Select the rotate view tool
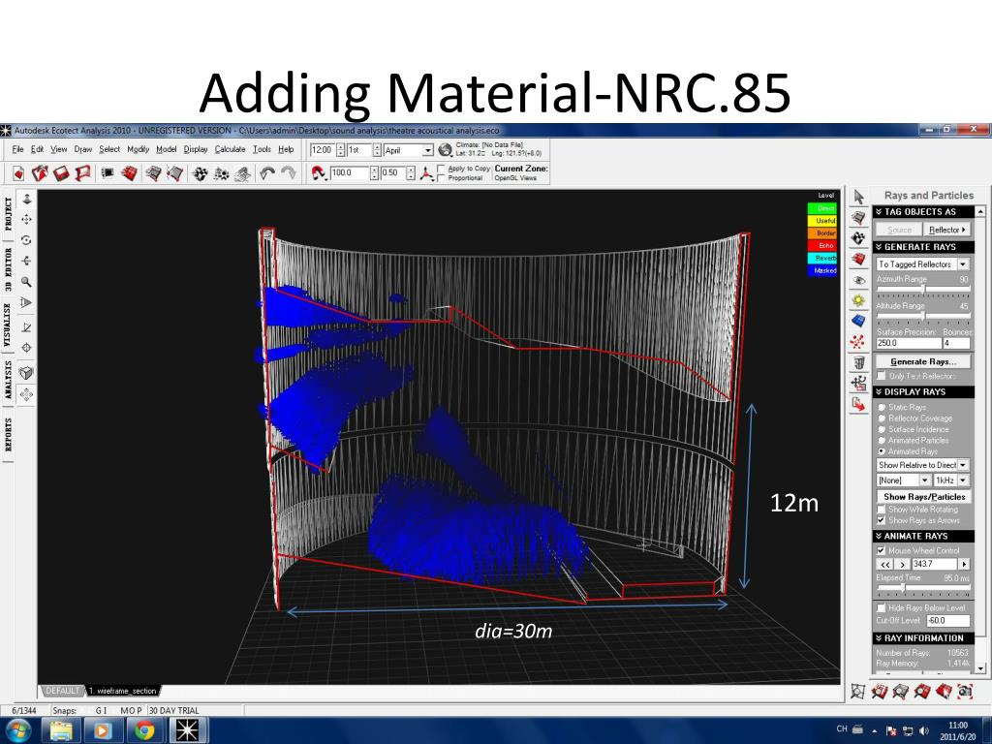 [x=26, y=240]
